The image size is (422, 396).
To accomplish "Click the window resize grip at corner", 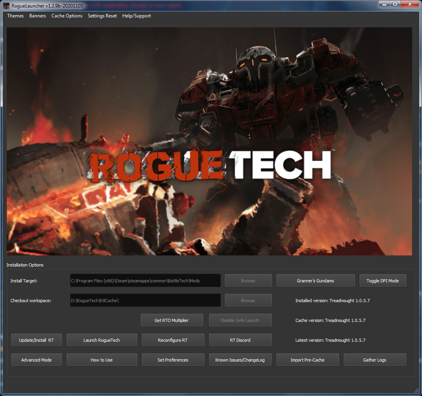I will coord(416,390).
